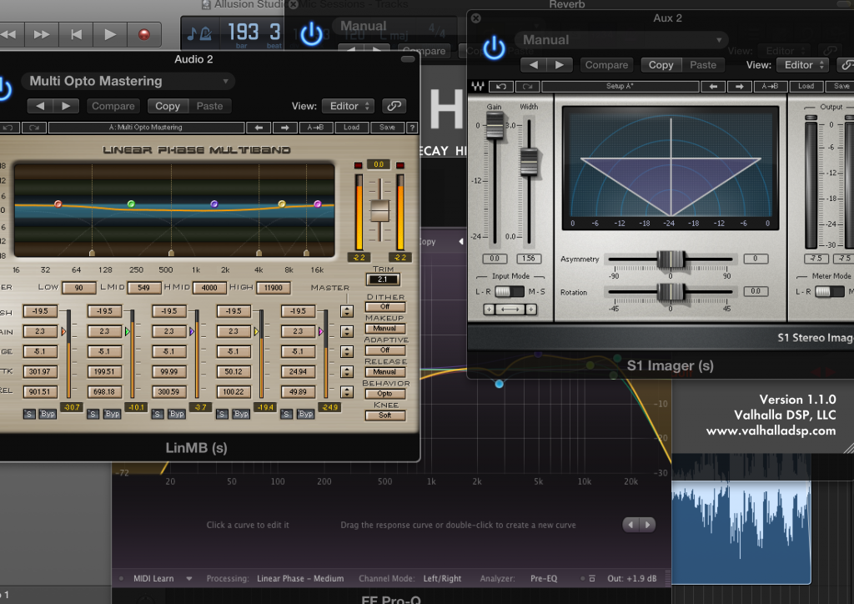The width and height of the screenshot is (854, 604).
Task: Click Compare in the Aux 2 window
Action: (607, 65)
